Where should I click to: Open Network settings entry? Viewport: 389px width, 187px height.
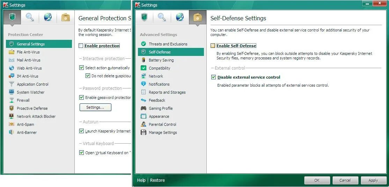point(171,76)
